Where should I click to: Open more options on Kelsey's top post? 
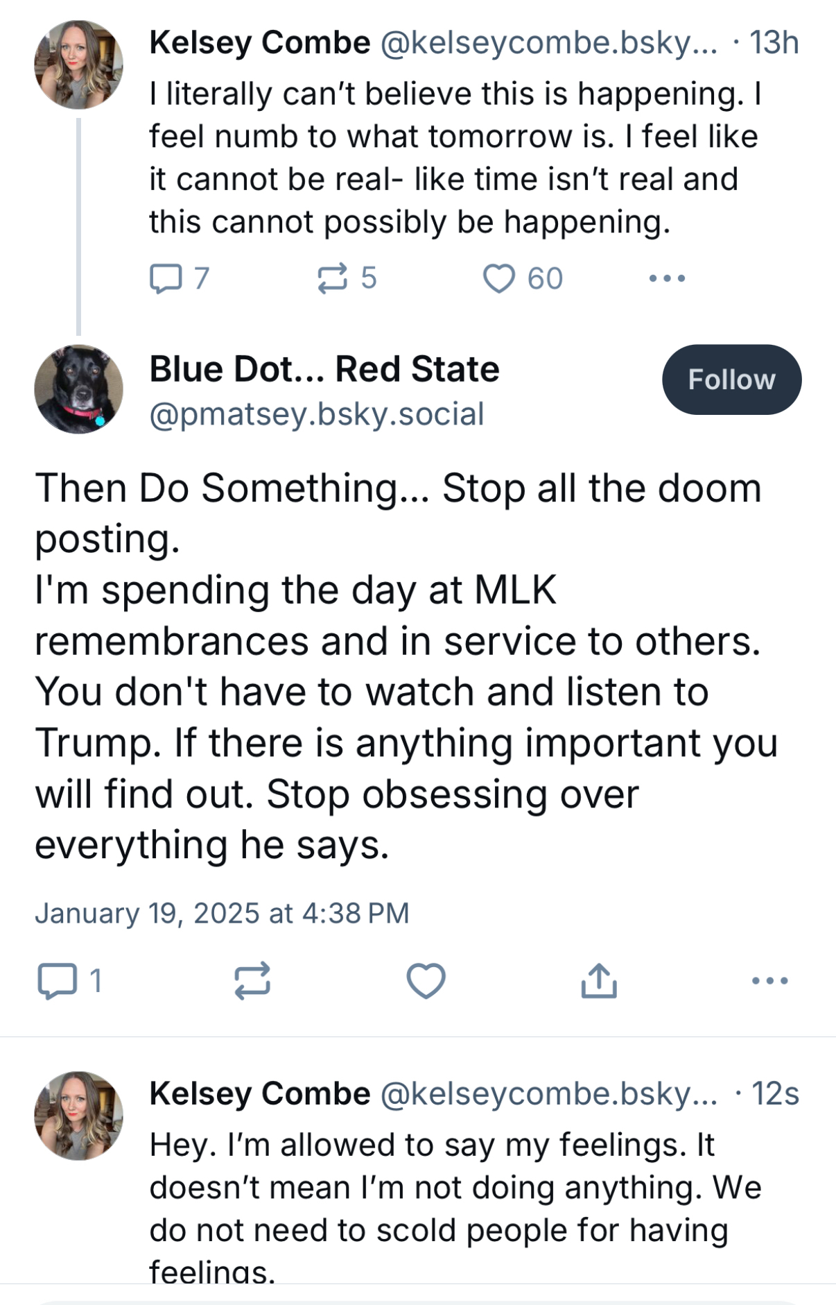coord(667,279)
